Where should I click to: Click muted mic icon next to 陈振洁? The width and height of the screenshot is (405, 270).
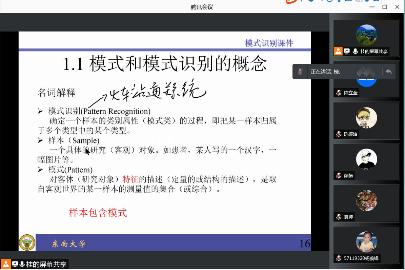(x=339, y=134)
